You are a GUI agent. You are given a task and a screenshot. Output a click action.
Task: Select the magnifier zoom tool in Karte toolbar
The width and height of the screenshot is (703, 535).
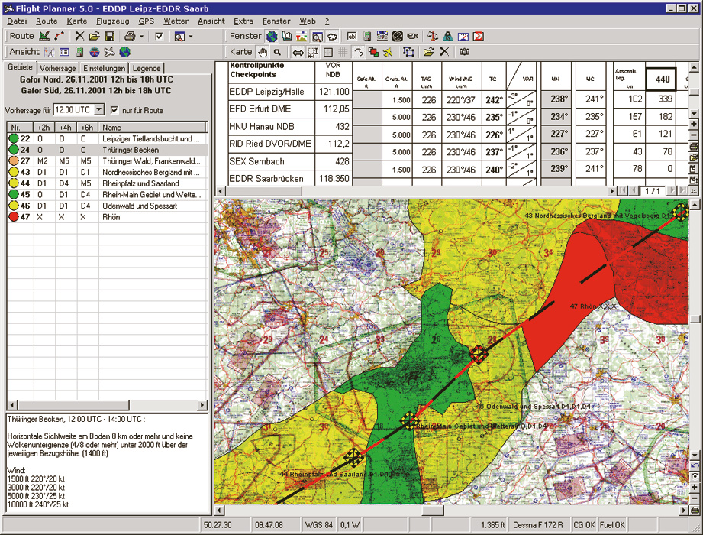[x=278, y=53]
